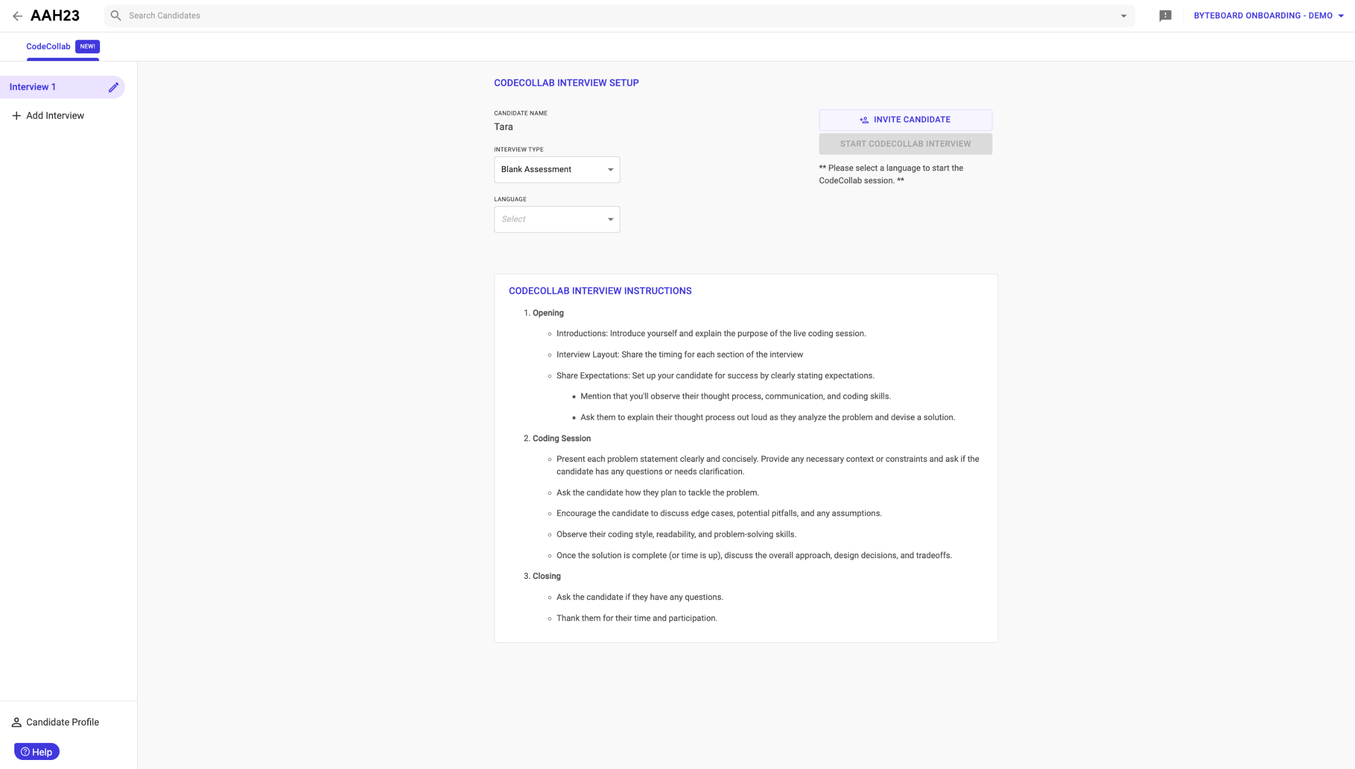Open the Language Select dropdown
The height and width of the screenshot is (769, 1355).
click(x=557, y=219)
